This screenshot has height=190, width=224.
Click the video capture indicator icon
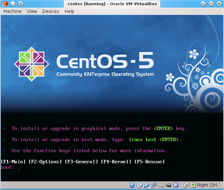tap(168, 185)
